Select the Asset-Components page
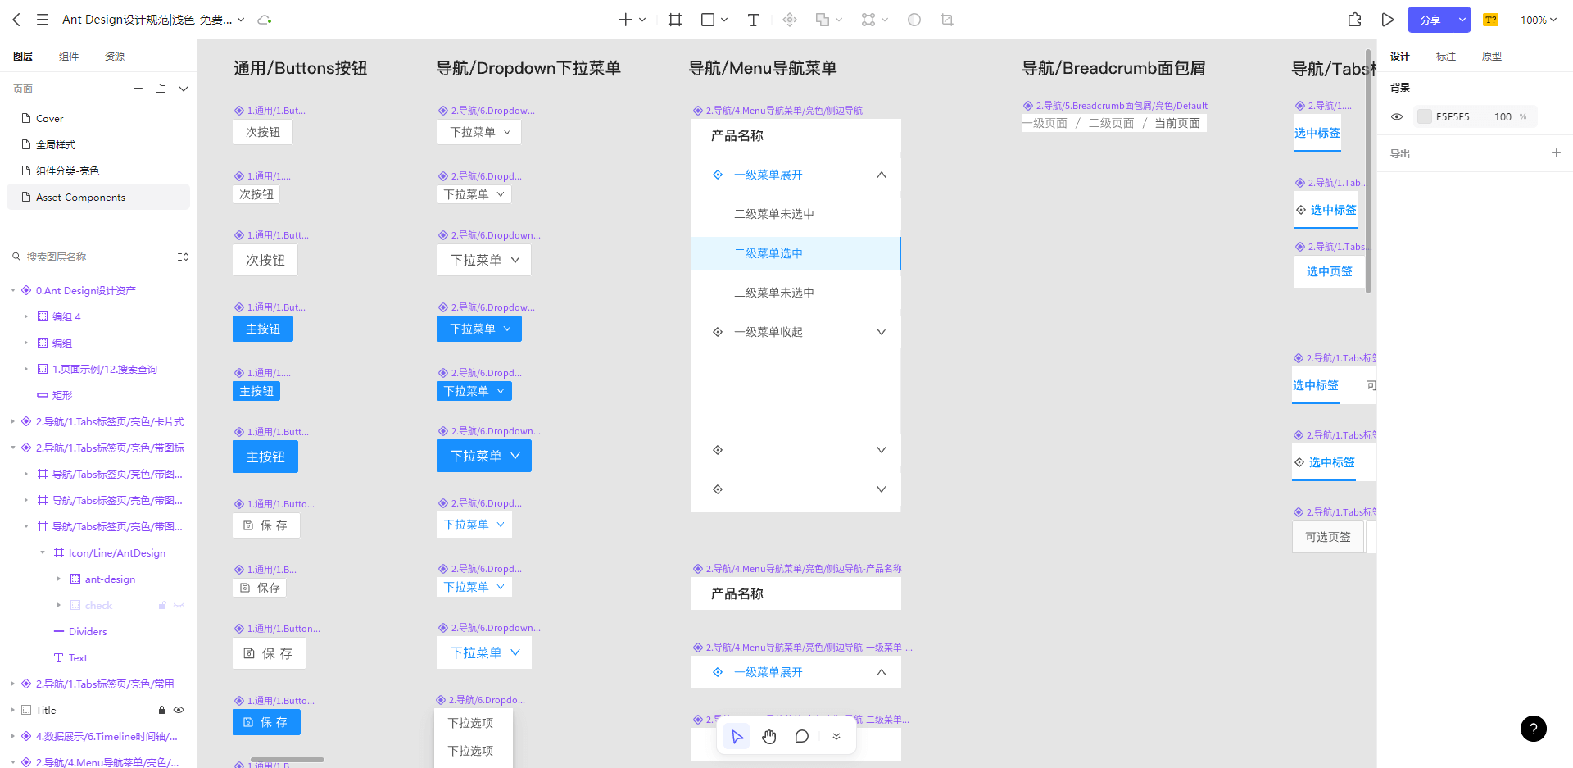The height and width of the screenshot is (768, 1573). [x=98, y=197]
